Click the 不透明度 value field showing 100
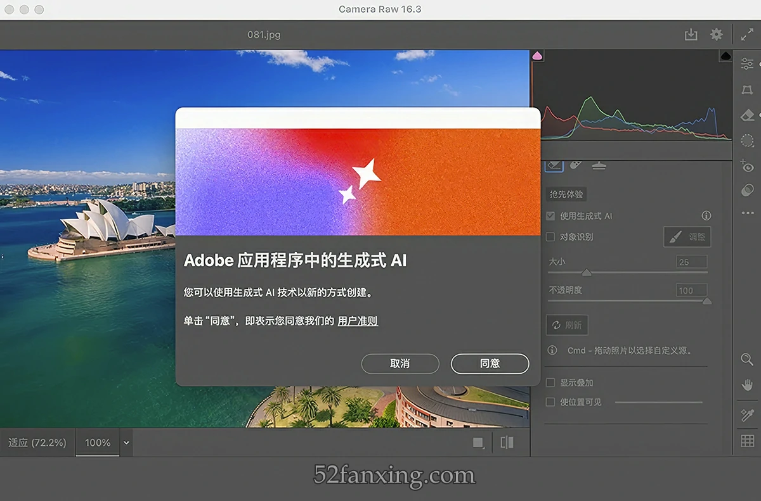Image resolution: width=761 pixels, height=501 pixels. [691, 290]
